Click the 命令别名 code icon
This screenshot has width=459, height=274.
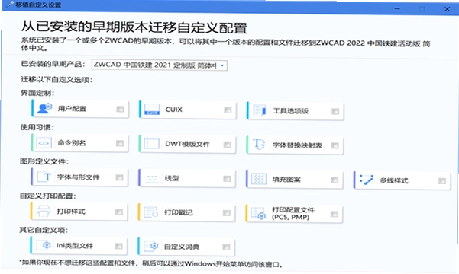44,143
